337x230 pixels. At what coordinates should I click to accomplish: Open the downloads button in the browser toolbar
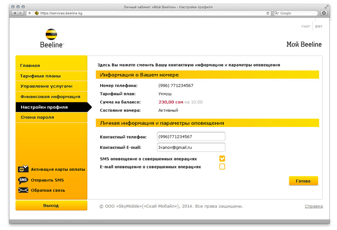pyautogui.click(x=324, y=13)
